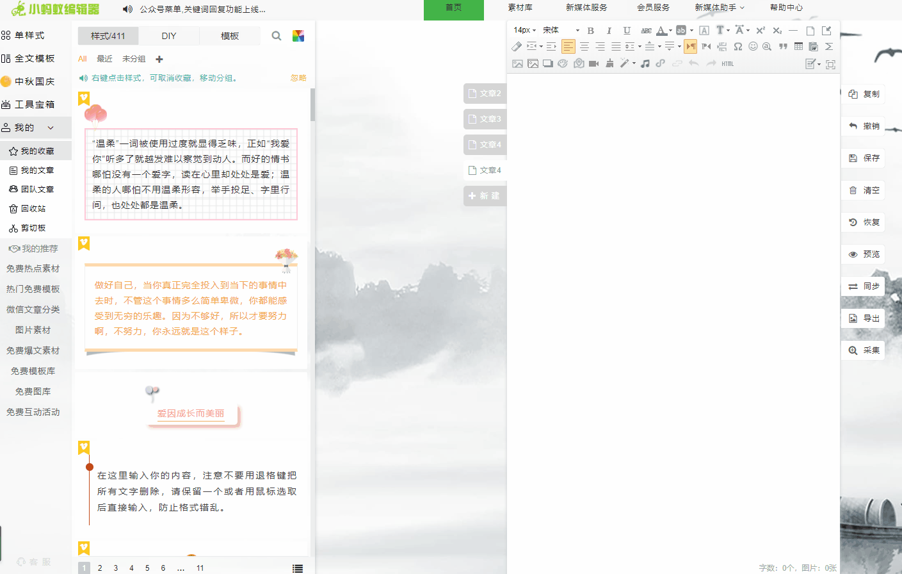Open the emoji insertion tool
Screen dimensions: 902x574
753,47
